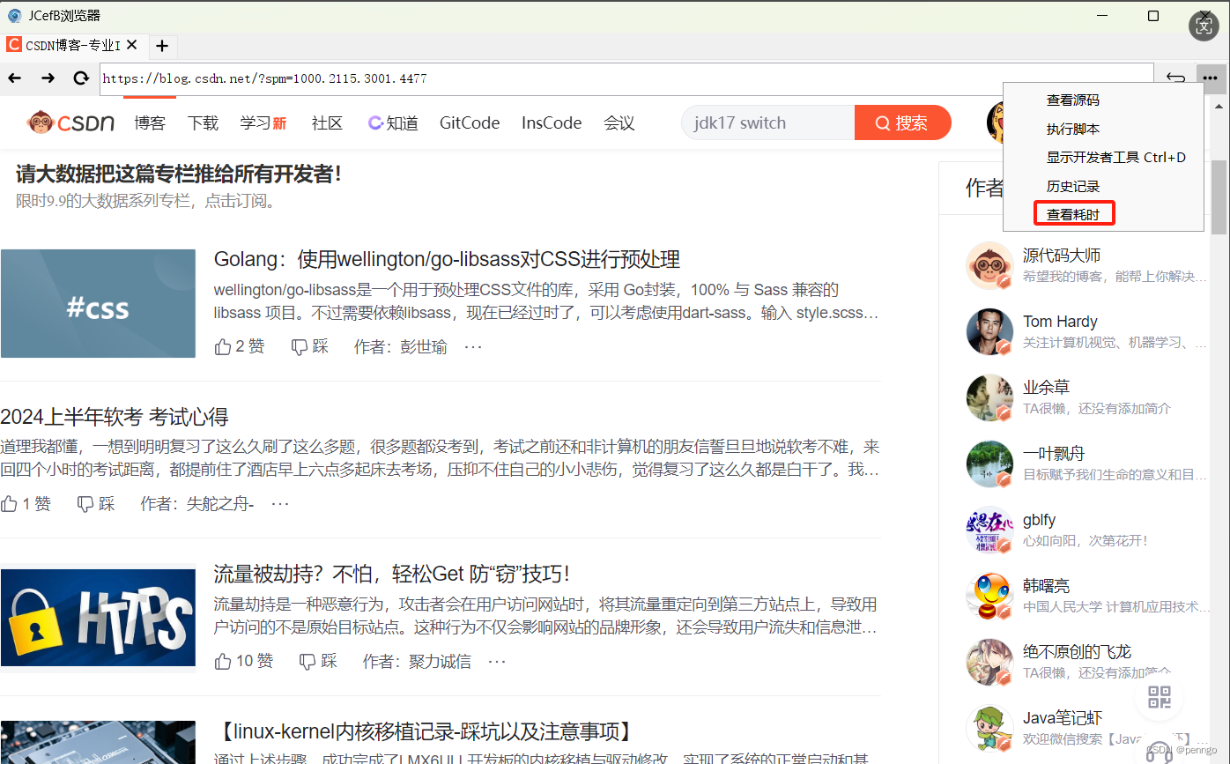Open the Golang wellington/go-libsass article title
Screen dimensions: 1230x764
(x=447, y=259)
